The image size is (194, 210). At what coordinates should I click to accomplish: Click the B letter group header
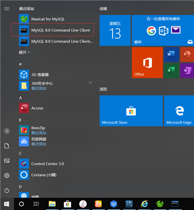[x=20, y=120]
